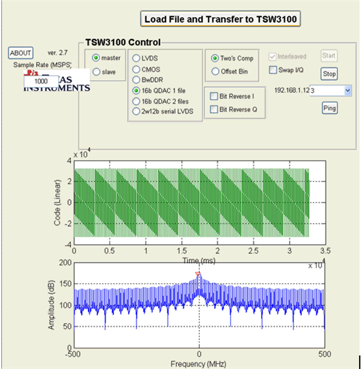Click the red peak marker in spectrum plot
The height and width of the screenshot is (369, 361).
point(198,274)
